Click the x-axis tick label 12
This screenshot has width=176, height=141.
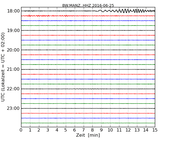tap(128, 130)
